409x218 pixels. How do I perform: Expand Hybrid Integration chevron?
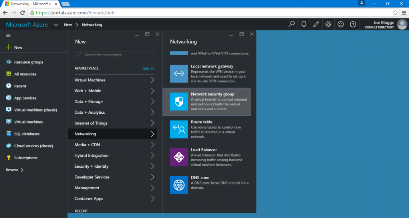153,155
